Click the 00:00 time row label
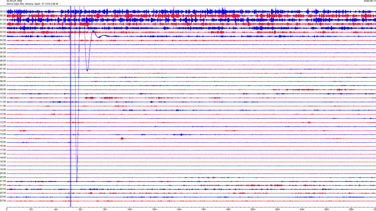Screen dimensions: 376x211 3,11
